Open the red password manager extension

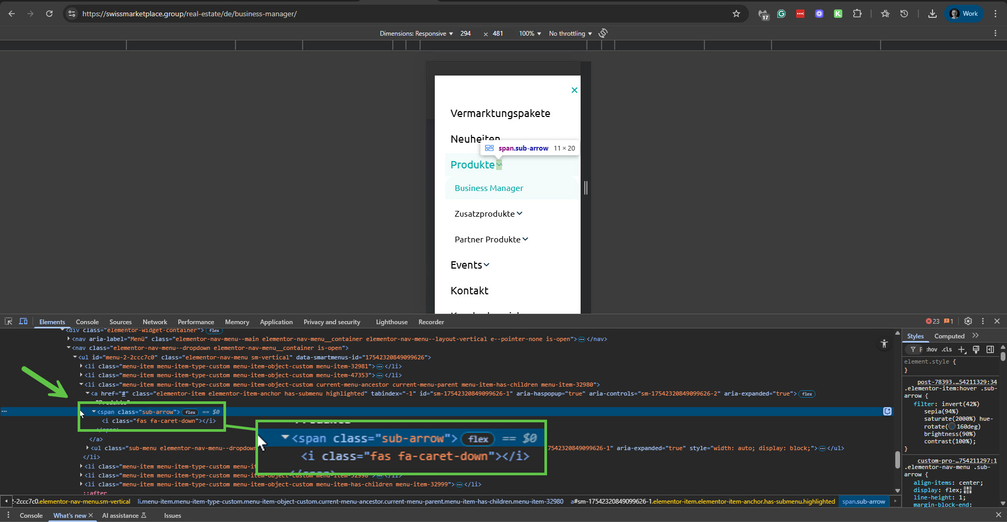pyautogui.click(x=800, y=14)
